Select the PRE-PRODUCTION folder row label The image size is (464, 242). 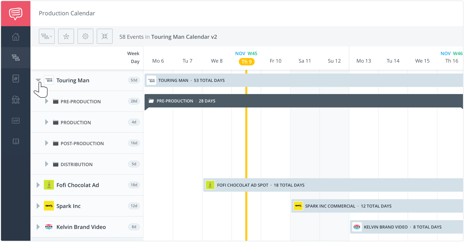point(81,102)
